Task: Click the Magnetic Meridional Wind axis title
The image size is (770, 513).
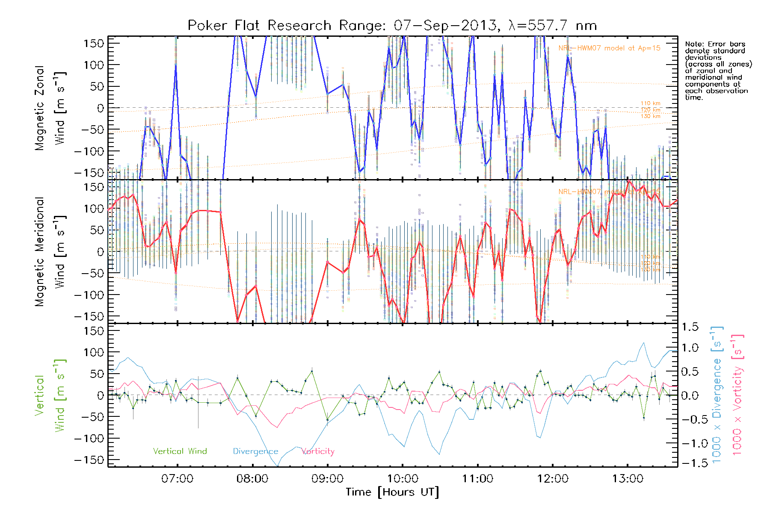Action: click(50, 251)
